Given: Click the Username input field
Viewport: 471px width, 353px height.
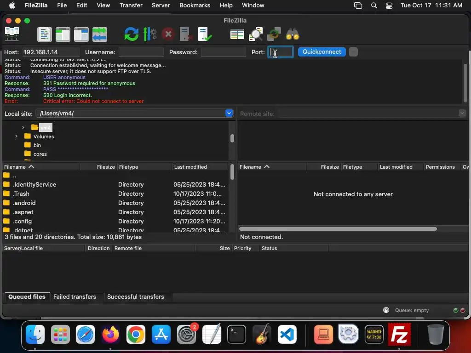Looking at the screenshot, I should (141, 52).
